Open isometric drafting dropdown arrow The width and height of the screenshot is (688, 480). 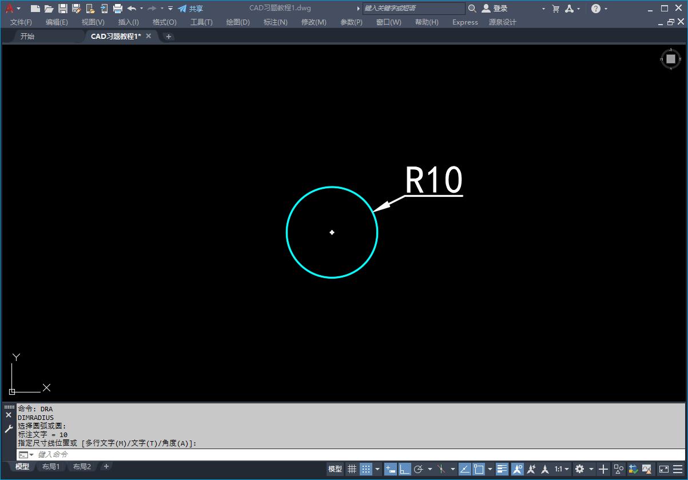click(x=452, y=469)
